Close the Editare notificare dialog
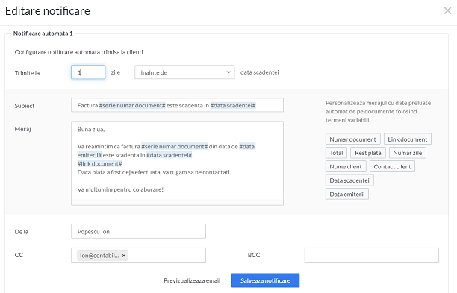The width and height of the screenshot is (457, 293). click(447, 10)
